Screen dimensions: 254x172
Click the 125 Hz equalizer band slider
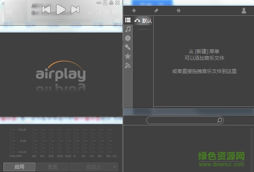50,141
